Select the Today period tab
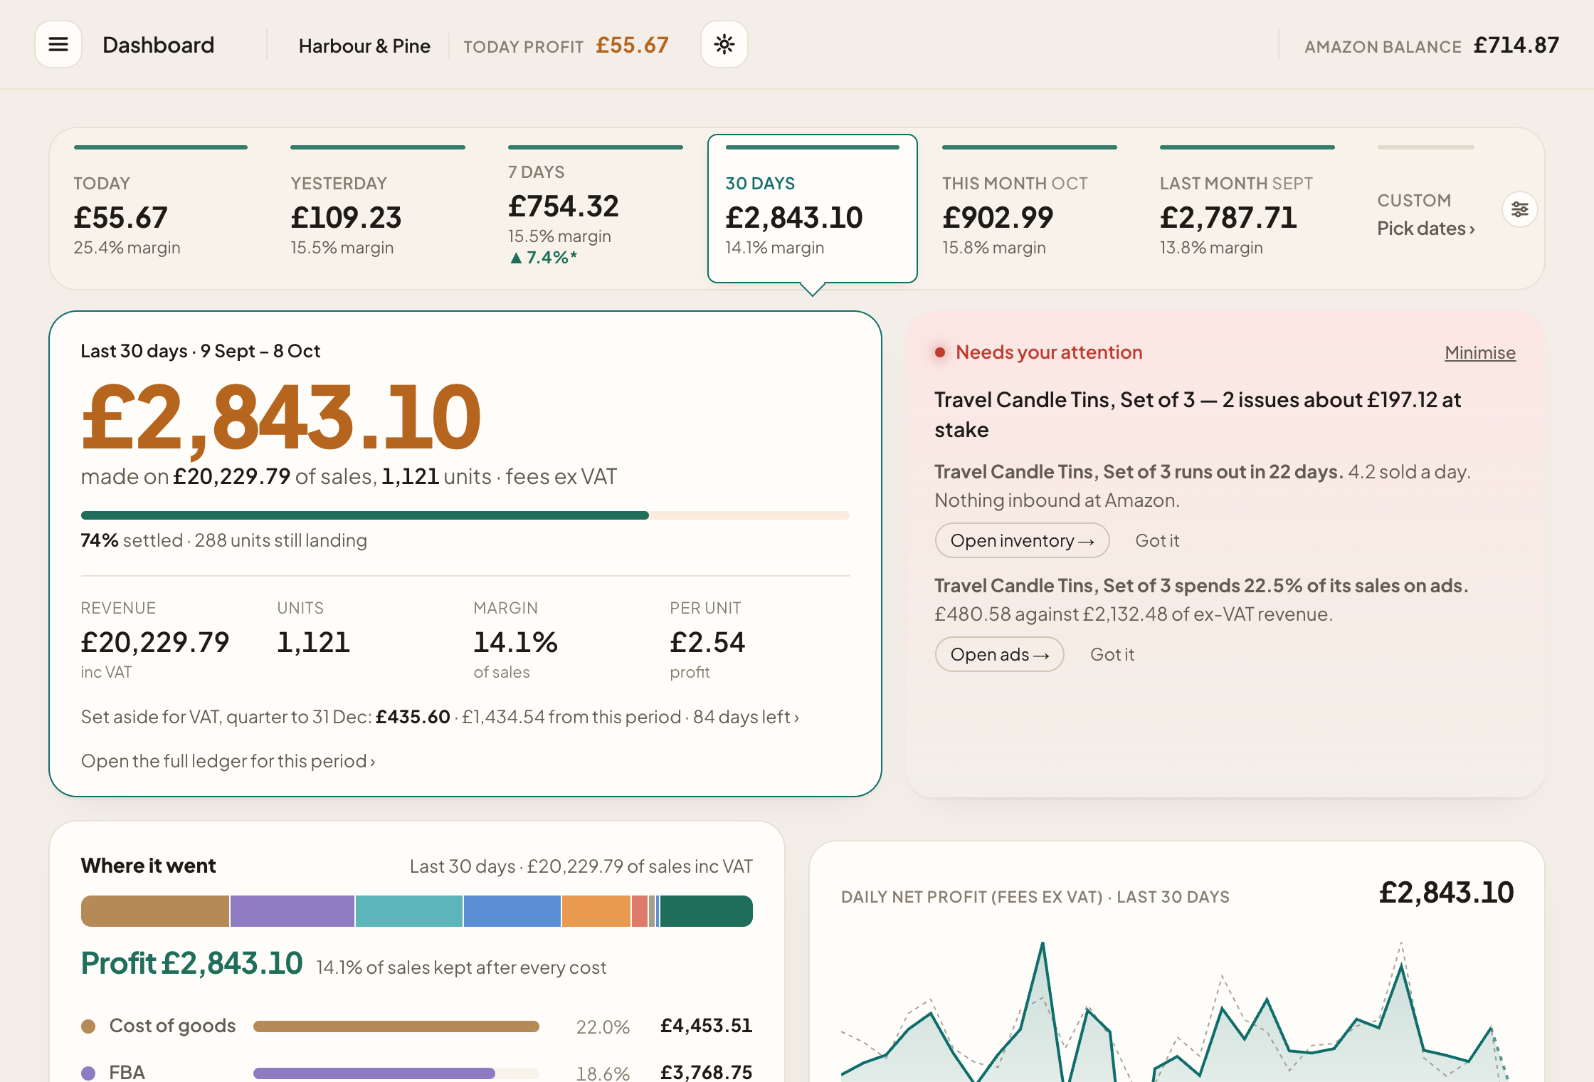The image size is (1594, 1082). point(161,209)
